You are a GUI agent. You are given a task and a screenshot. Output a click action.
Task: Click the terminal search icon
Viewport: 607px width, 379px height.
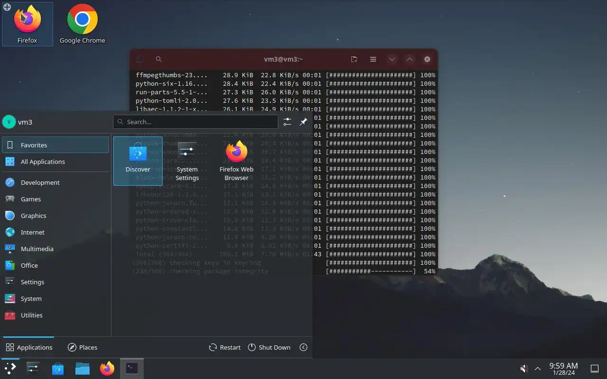coord(159,59)
